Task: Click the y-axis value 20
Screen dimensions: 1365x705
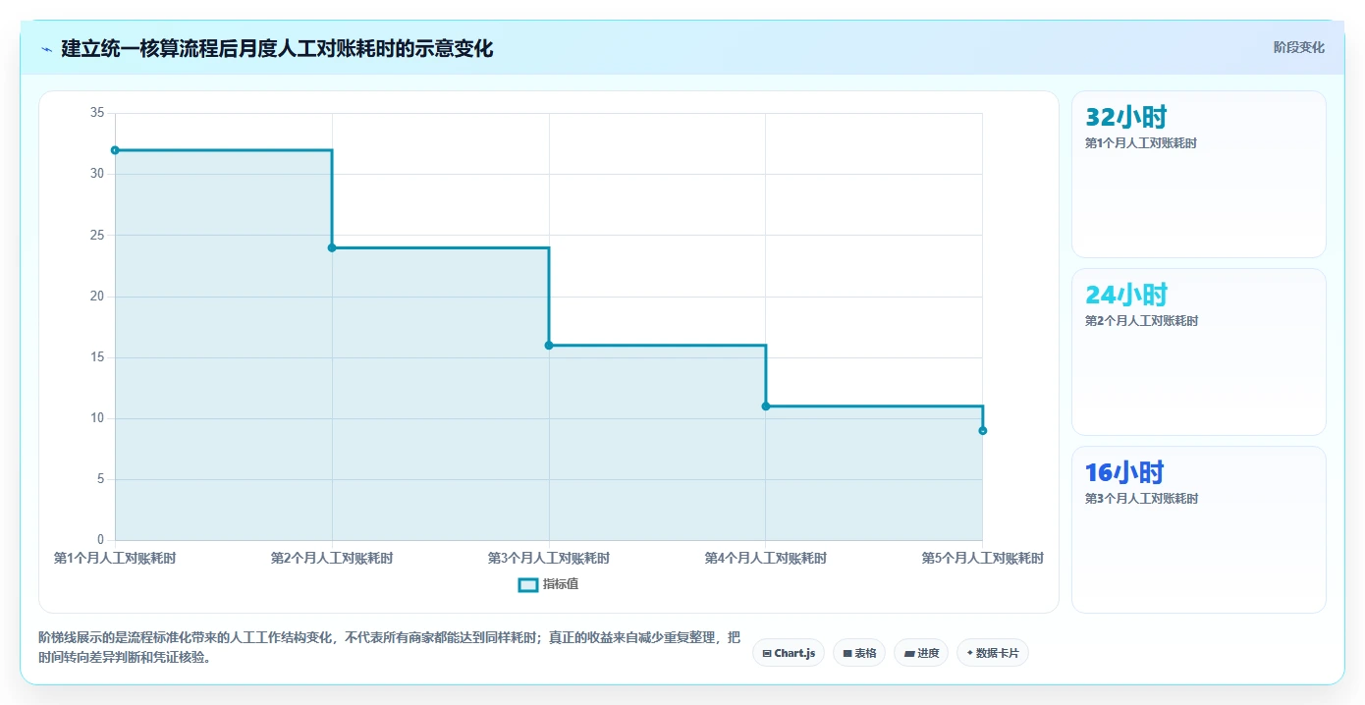Action: pyautogui.click(x=96, y=296)
